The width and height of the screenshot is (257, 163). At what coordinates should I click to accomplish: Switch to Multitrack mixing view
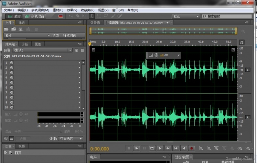click(35, 16)
